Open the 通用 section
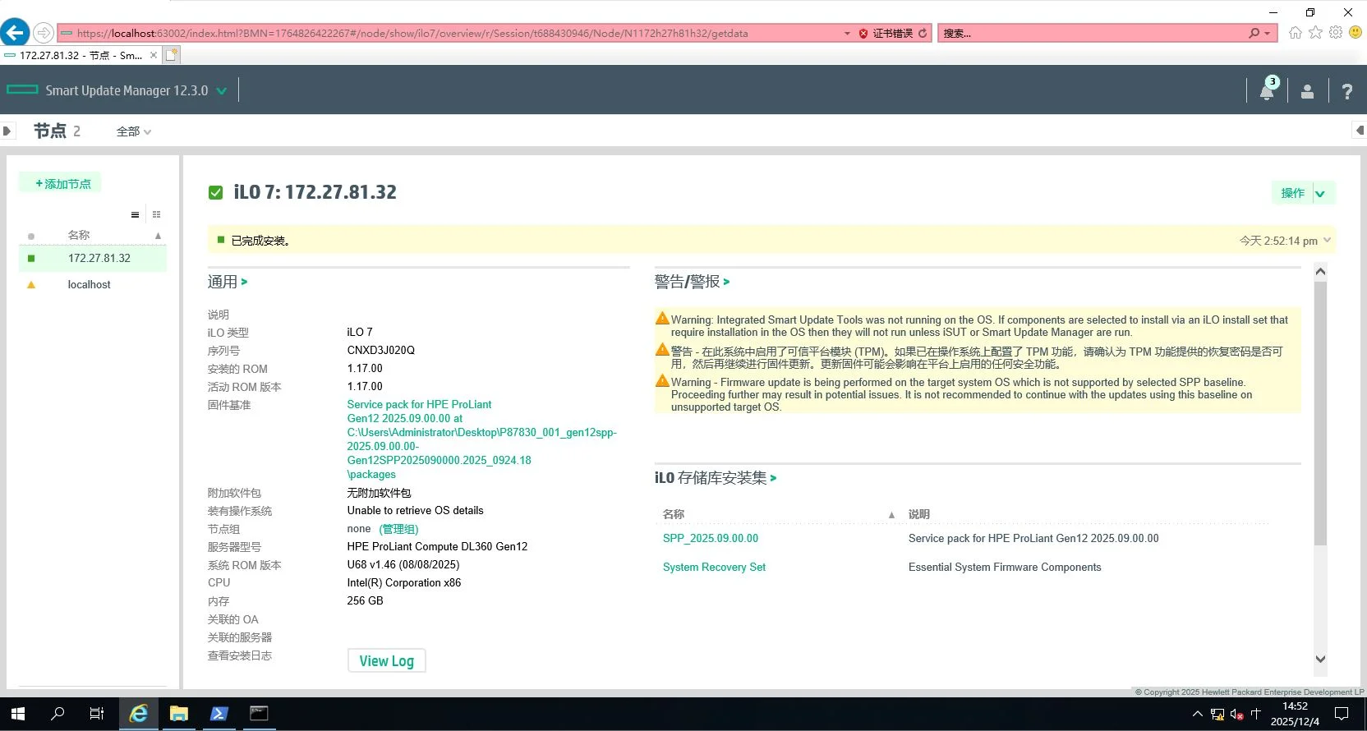Image resolution: width=1367 pixels, height=731 pixels. click(228, 282)
